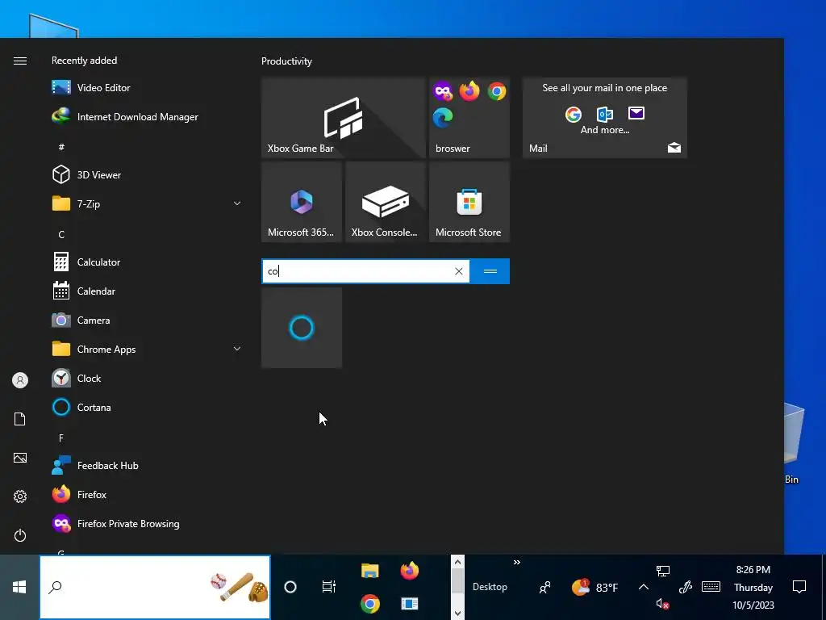Open Pictures from Start sidebar

pos(20,458)
